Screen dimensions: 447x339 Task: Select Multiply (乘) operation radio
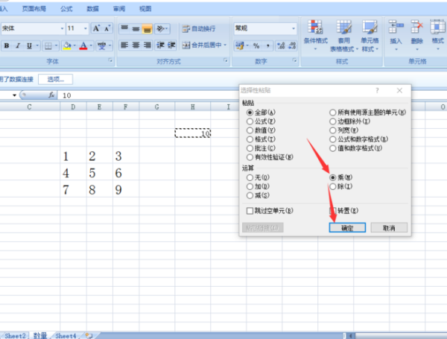333,177
